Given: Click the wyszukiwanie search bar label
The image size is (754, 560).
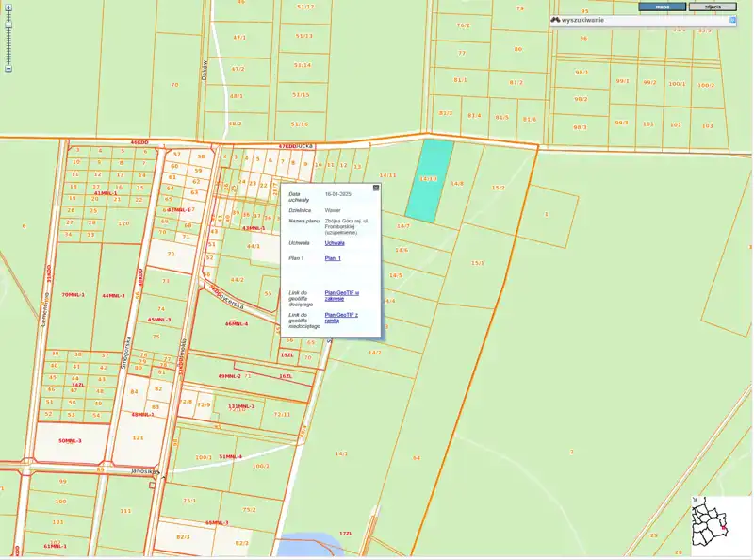Looking at the screenshot, I should coord(582,20).
